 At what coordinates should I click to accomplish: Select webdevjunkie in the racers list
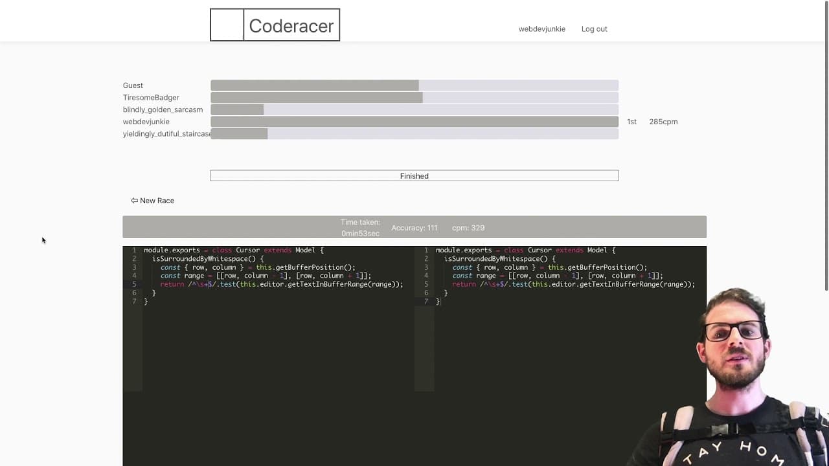click(146, 122)
